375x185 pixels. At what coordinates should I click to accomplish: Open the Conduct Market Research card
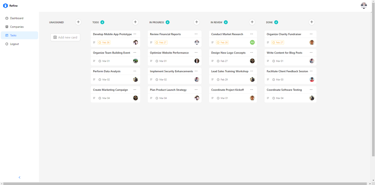233,39
